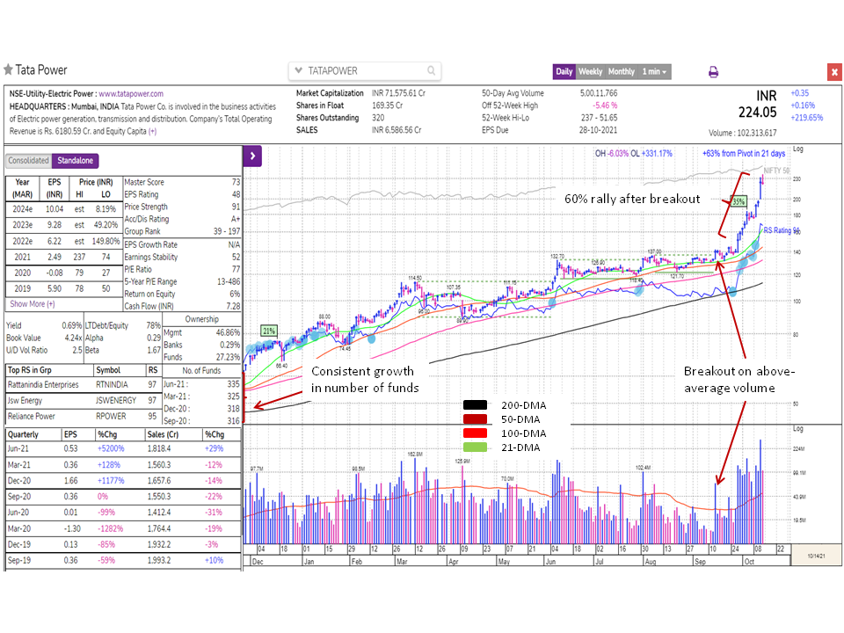Switch to the Monthly chart tab

[622, 71]
